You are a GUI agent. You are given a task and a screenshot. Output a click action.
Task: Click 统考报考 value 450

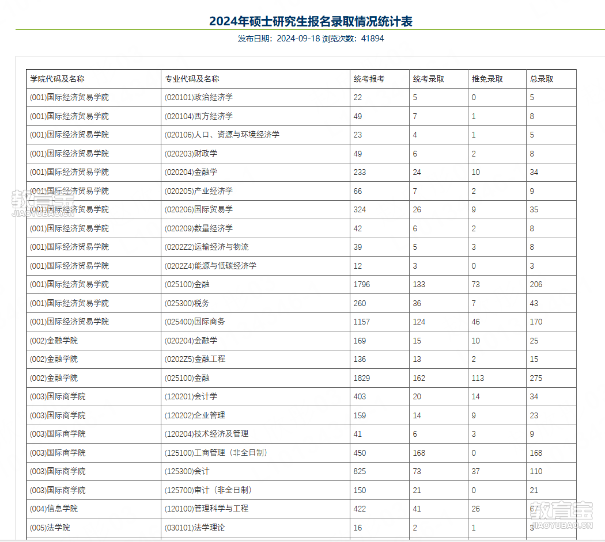(360, 453)
